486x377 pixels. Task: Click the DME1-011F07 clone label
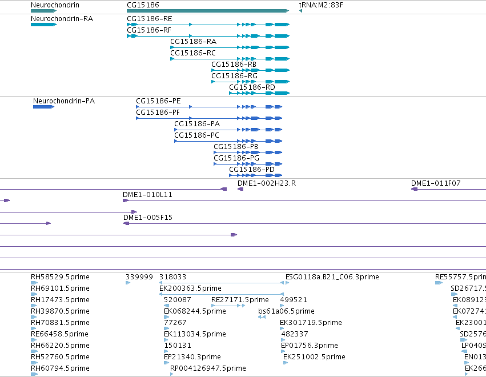436,183
